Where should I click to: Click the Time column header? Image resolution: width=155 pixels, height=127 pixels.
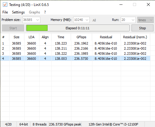[x=61, y=37]
